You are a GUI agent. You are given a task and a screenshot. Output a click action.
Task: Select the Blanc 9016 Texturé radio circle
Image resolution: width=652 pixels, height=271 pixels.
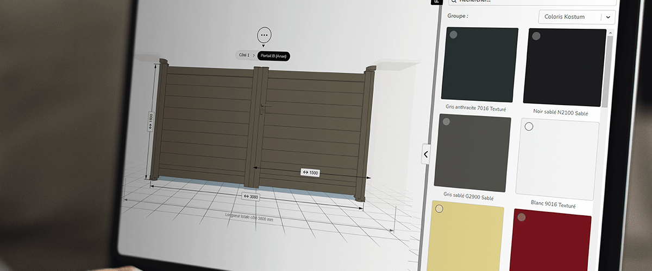(x=529, y=127)
